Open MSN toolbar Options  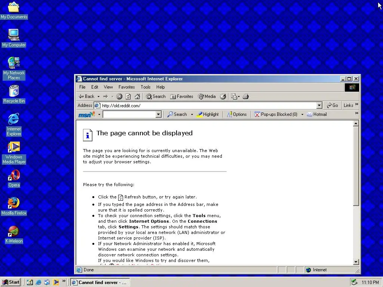237,114
